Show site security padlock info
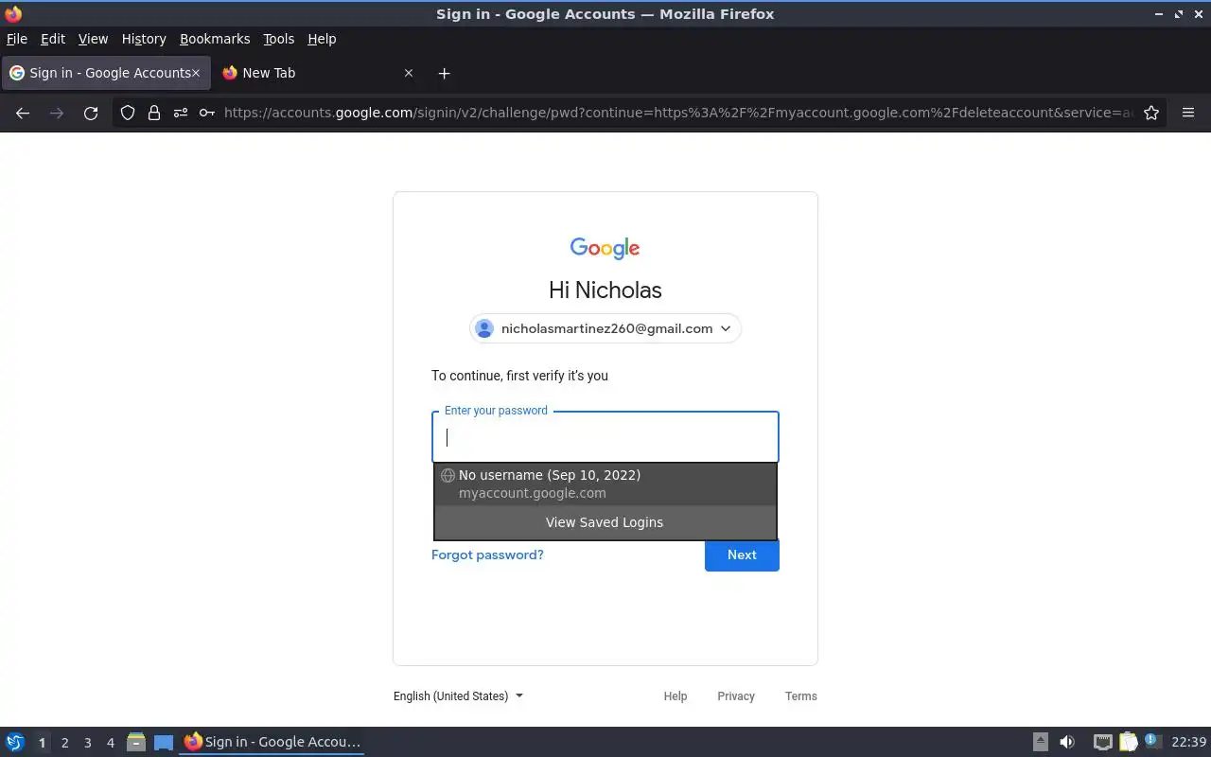Viewport: 1211px width, 757px height. (153, 113)
